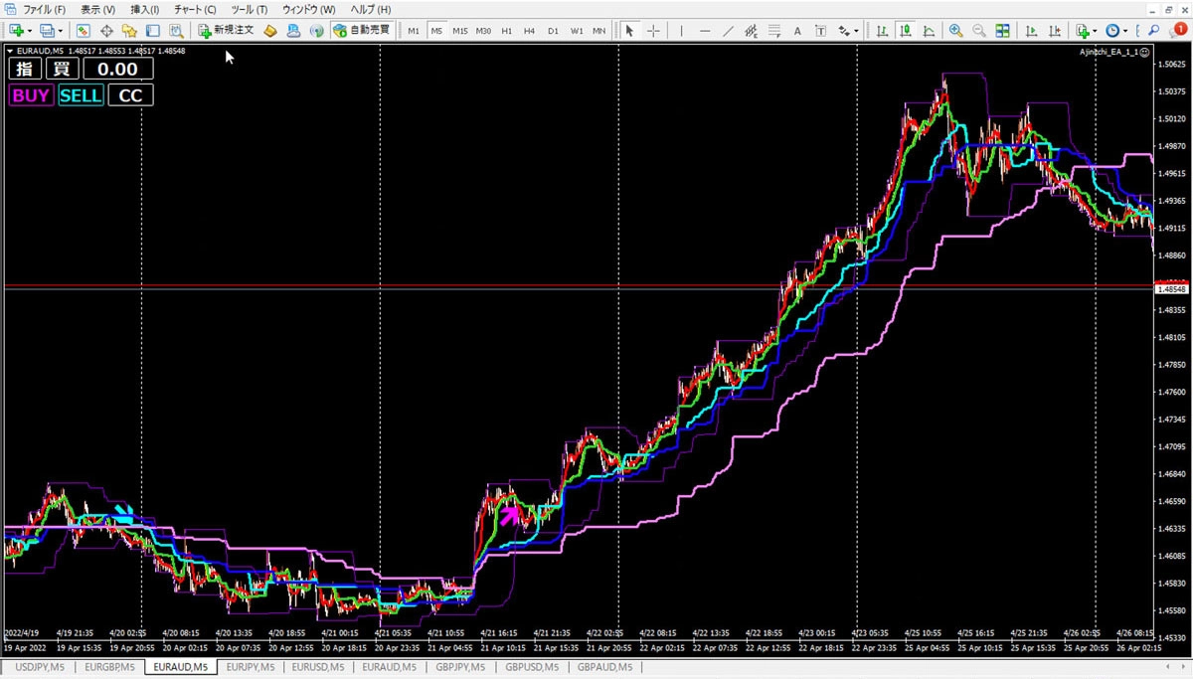Click the magenta BUY button
Screen dimensions: 1193x679
(31, 95)
